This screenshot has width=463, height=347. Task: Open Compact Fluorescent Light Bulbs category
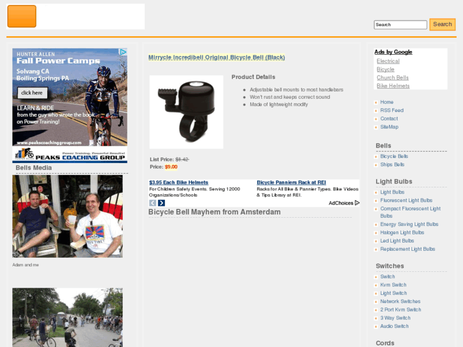coord(410,212)
